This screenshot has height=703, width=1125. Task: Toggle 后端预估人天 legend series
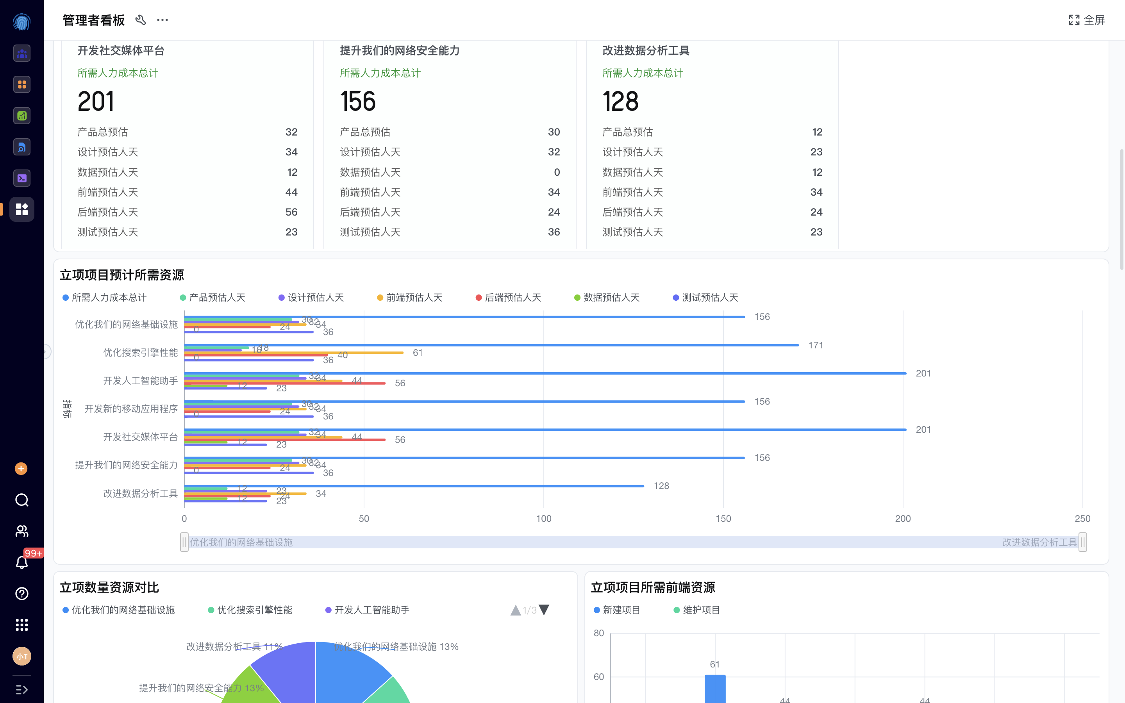(x=508, y=298)
